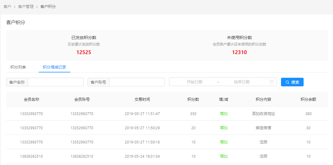This screenshot has height=165, width=333.
Task: Click transaction time 2019-05-27 11:50:16
Action: point(142,142)
